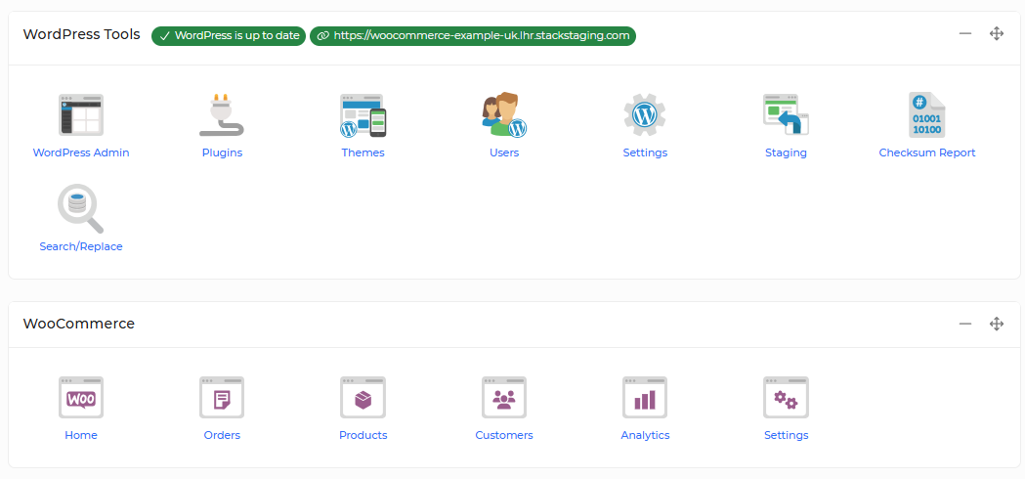This screenshot has height=479, width=1025.
Task: Click the 'Analytics' text link
Action: coord(645,435)
